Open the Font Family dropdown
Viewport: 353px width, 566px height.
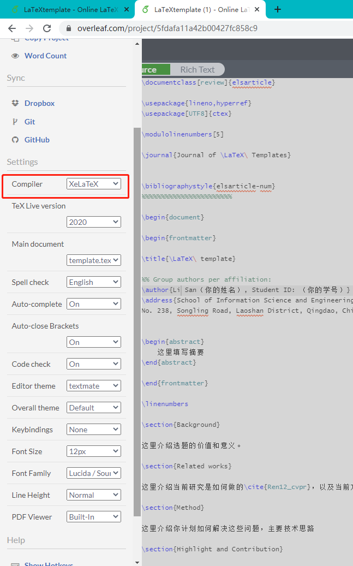(94, 473)
